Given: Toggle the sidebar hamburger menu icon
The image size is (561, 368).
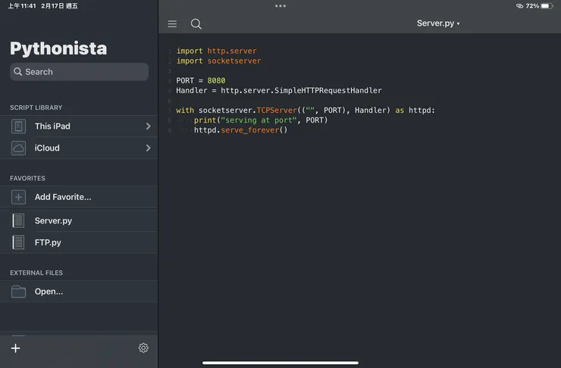Looking at the screenshot, I should [172, 23].
